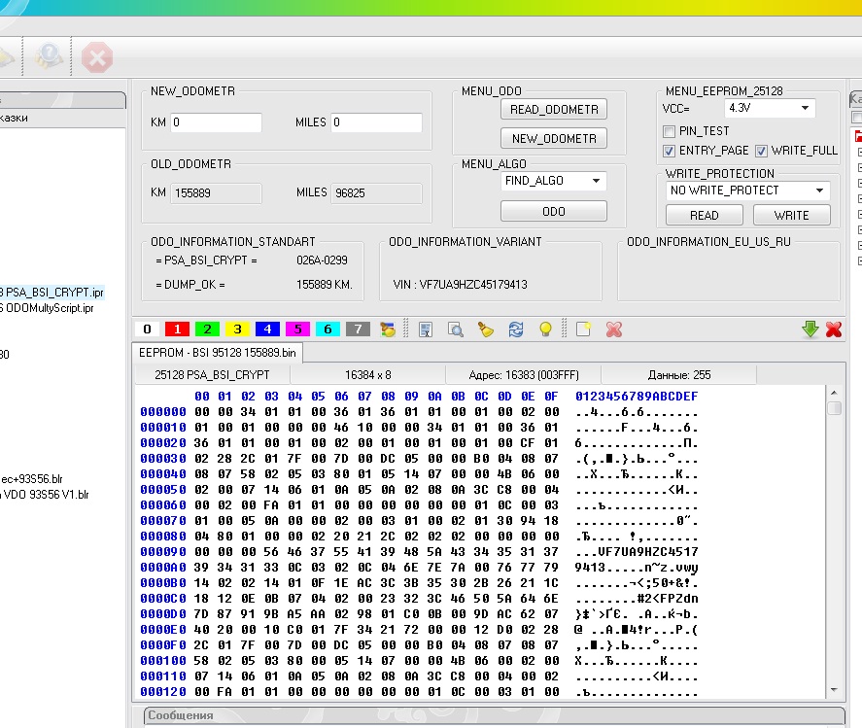This screenshot has width=862, height=728.
Task: Click the broom clear icon
Action: click(485, 329)
